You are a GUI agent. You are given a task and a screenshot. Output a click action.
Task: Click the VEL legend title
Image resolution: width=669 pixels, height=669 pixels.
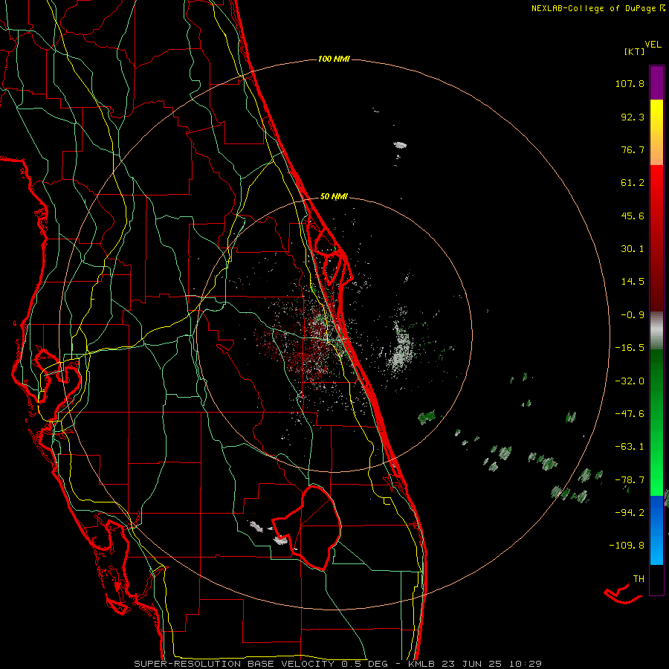point(653,44)
